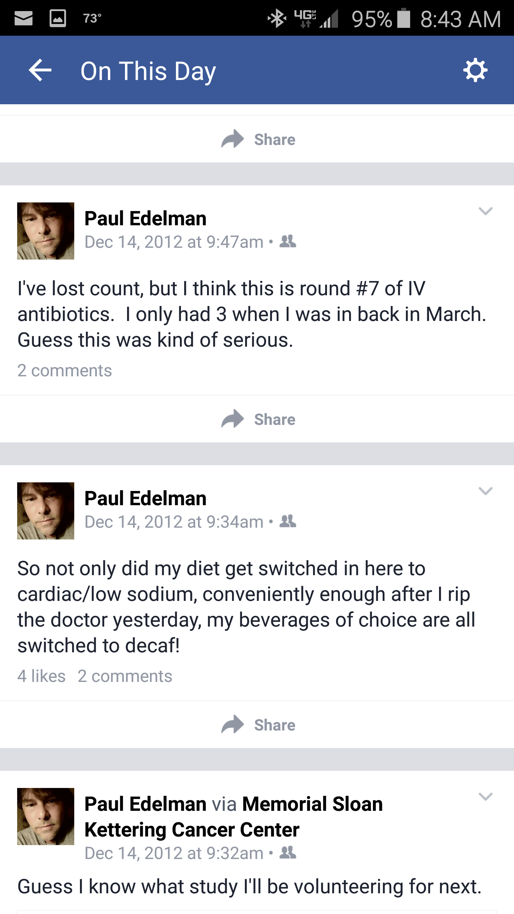Tap friends audience icon on 9:34am post

tap(288, 522)
